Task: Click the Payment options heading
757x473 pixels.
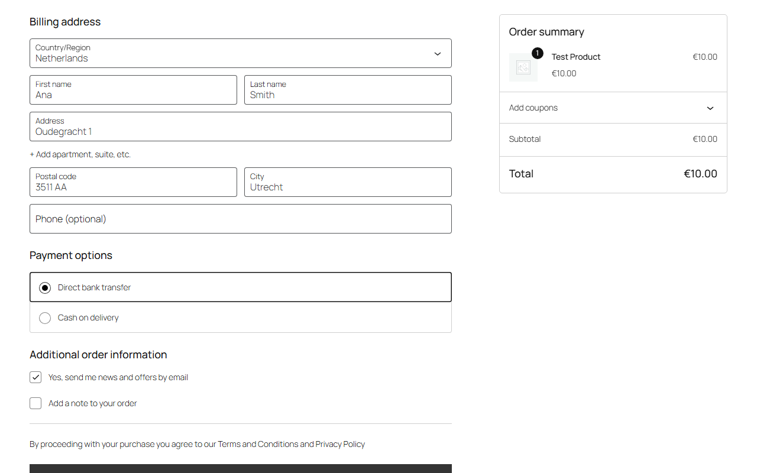Action: tap(71, 255)
